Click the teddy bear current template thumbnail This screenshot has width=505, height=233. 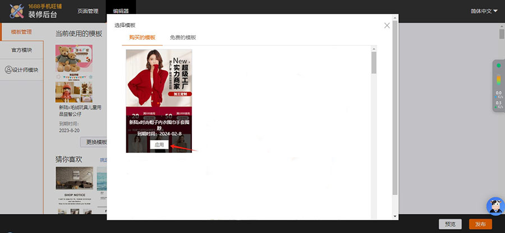click(74, 74)
